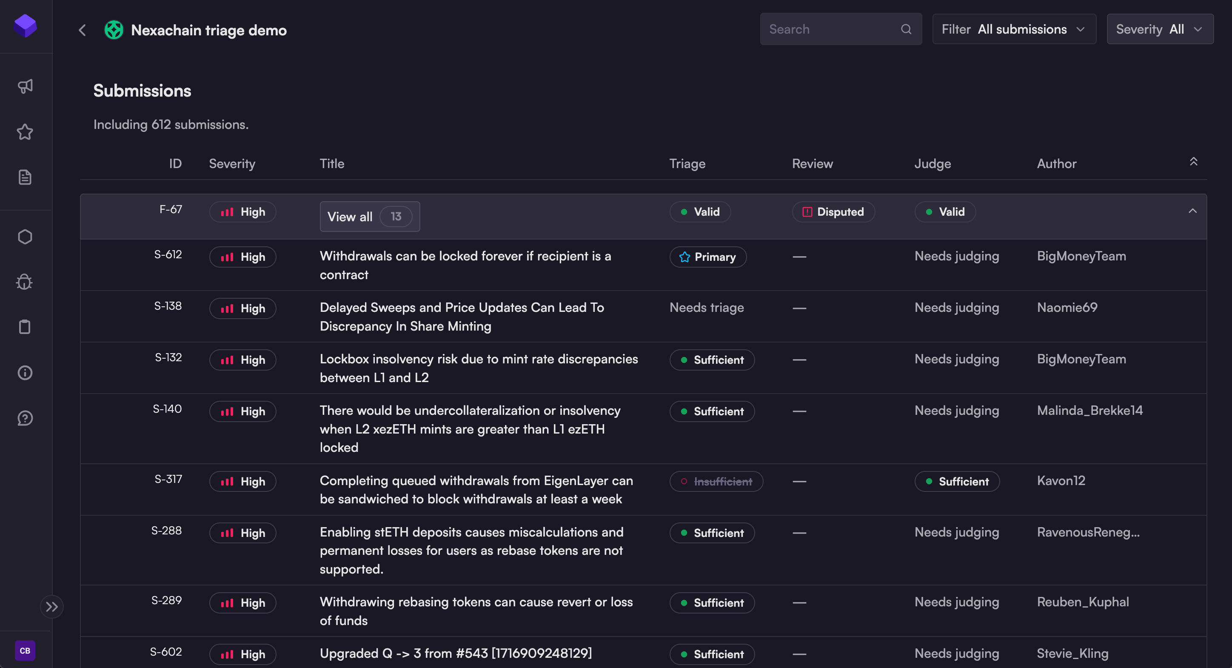The width and height of the screenshot is (1232, 668).
Task: Open the document page sidebar icon
Action: [25, 177]
